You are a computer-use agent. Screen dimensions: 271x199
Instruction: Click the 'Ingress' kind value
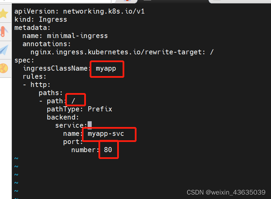53,20
